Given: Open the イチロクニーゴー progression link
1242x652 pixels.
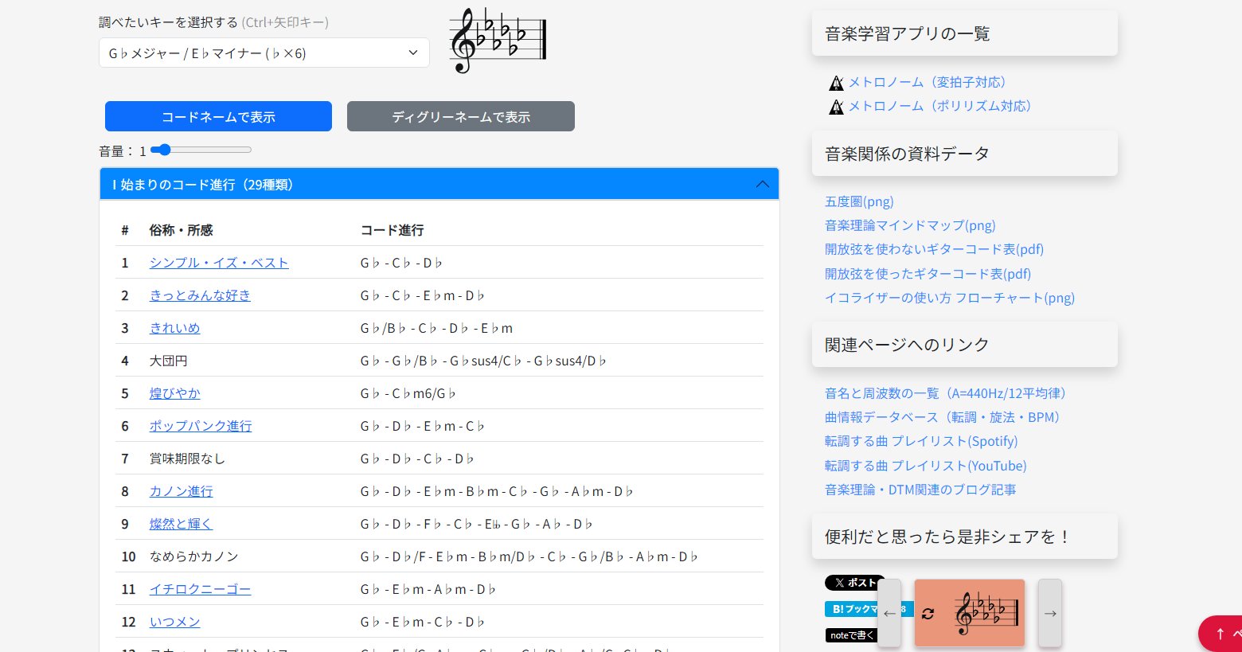Looking at the screenshot, I should coord(200,589).
